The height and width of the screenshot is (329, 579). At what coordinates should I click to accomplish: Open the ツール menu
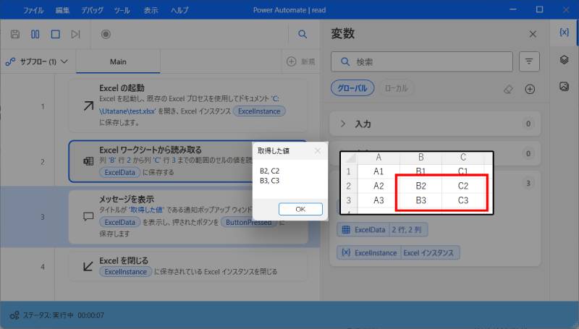pyautogui.click(x=122, y=10)
